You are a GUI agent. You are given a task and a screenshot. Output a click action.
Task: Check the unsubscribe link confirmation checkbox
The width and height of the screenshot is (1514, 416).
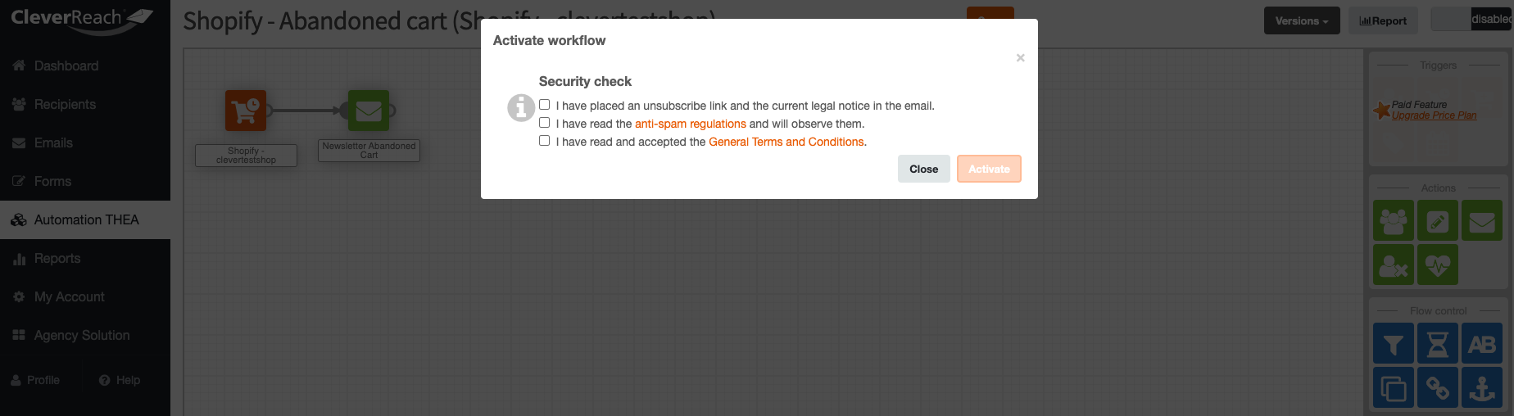tap(544, 105)
